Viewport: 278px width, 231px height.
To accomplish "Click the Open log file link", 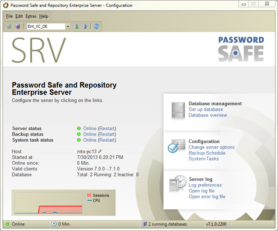I will [202, 191].
